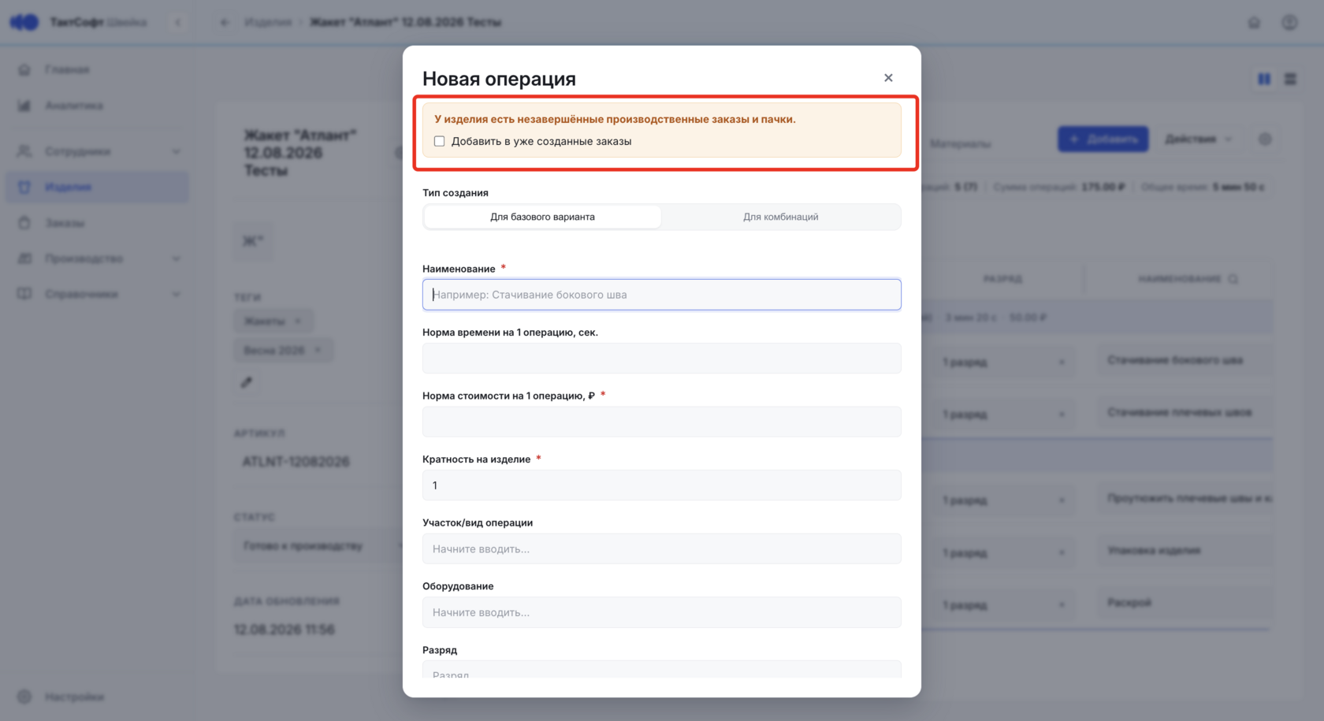Click the Кратность на изделие field
This screenshot has width=1324, height=721.
662,485
